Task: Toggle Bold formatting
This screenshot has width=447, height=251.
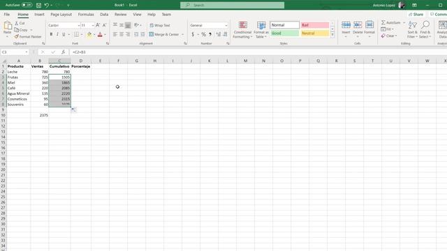Action: (51, 34)
